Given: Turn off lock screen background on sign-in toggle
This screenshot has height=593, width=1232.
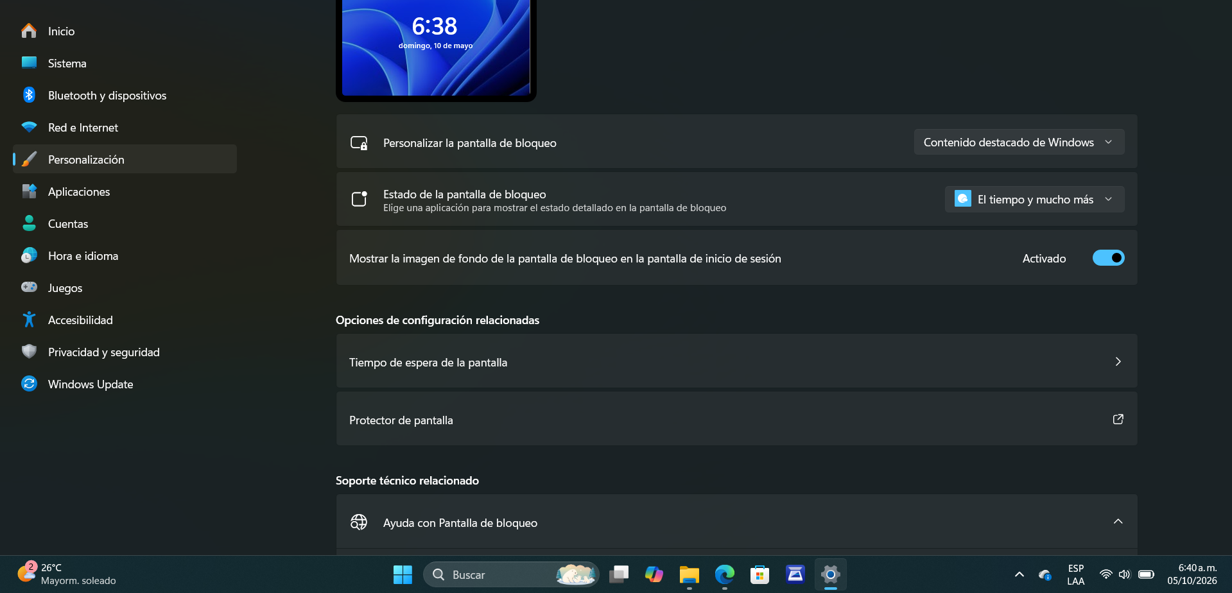Looking at the screenshot, I should (1108, 258).
